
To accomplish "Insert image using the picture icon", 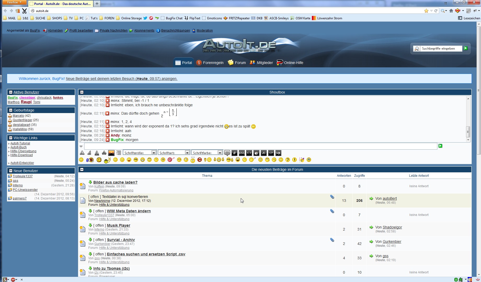I will pos(111,153).
